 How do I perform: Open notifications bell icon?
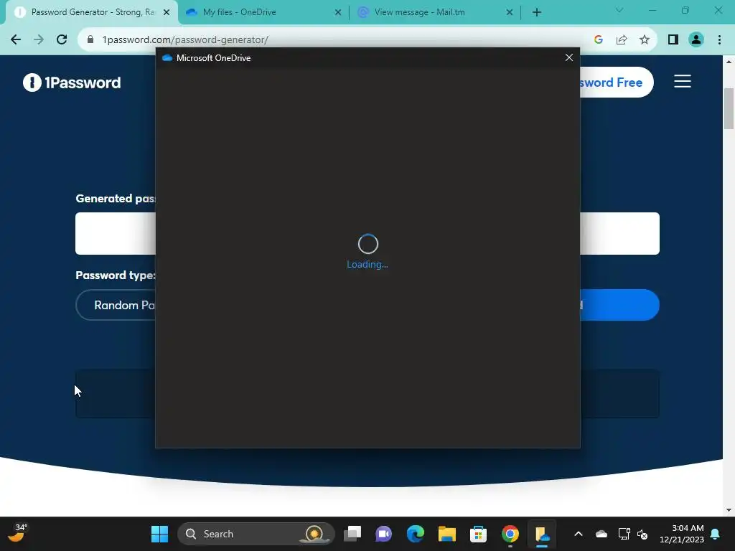pyautogui.click(x=716, y=534)
